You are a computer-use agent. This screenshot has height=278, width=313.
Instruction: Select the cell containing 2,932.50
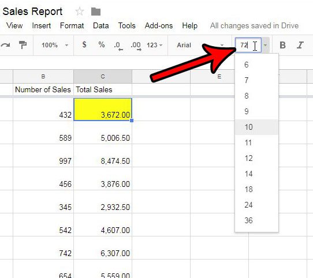click(x=103, y=202)
